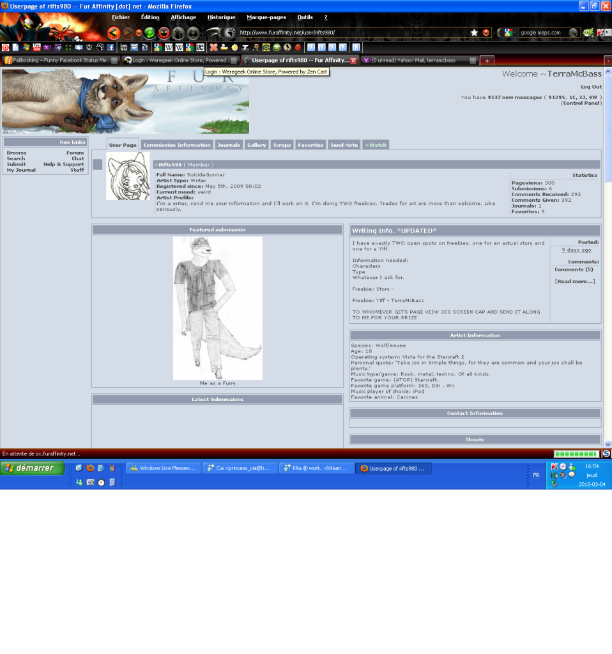Click the Read more link
Viewport: 612px width, 654px height.
point(574,281)
